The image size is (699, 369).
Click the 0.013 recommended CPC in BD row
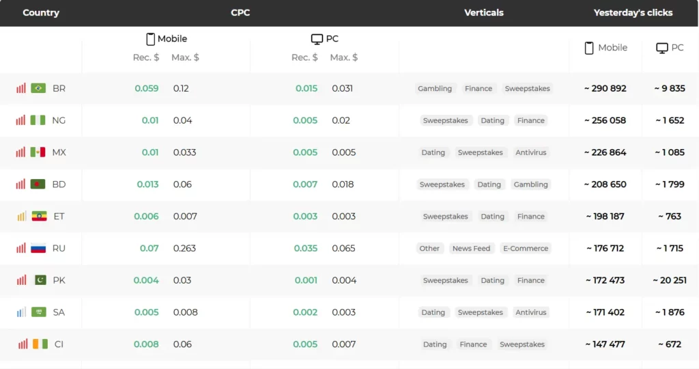point(147,184)
